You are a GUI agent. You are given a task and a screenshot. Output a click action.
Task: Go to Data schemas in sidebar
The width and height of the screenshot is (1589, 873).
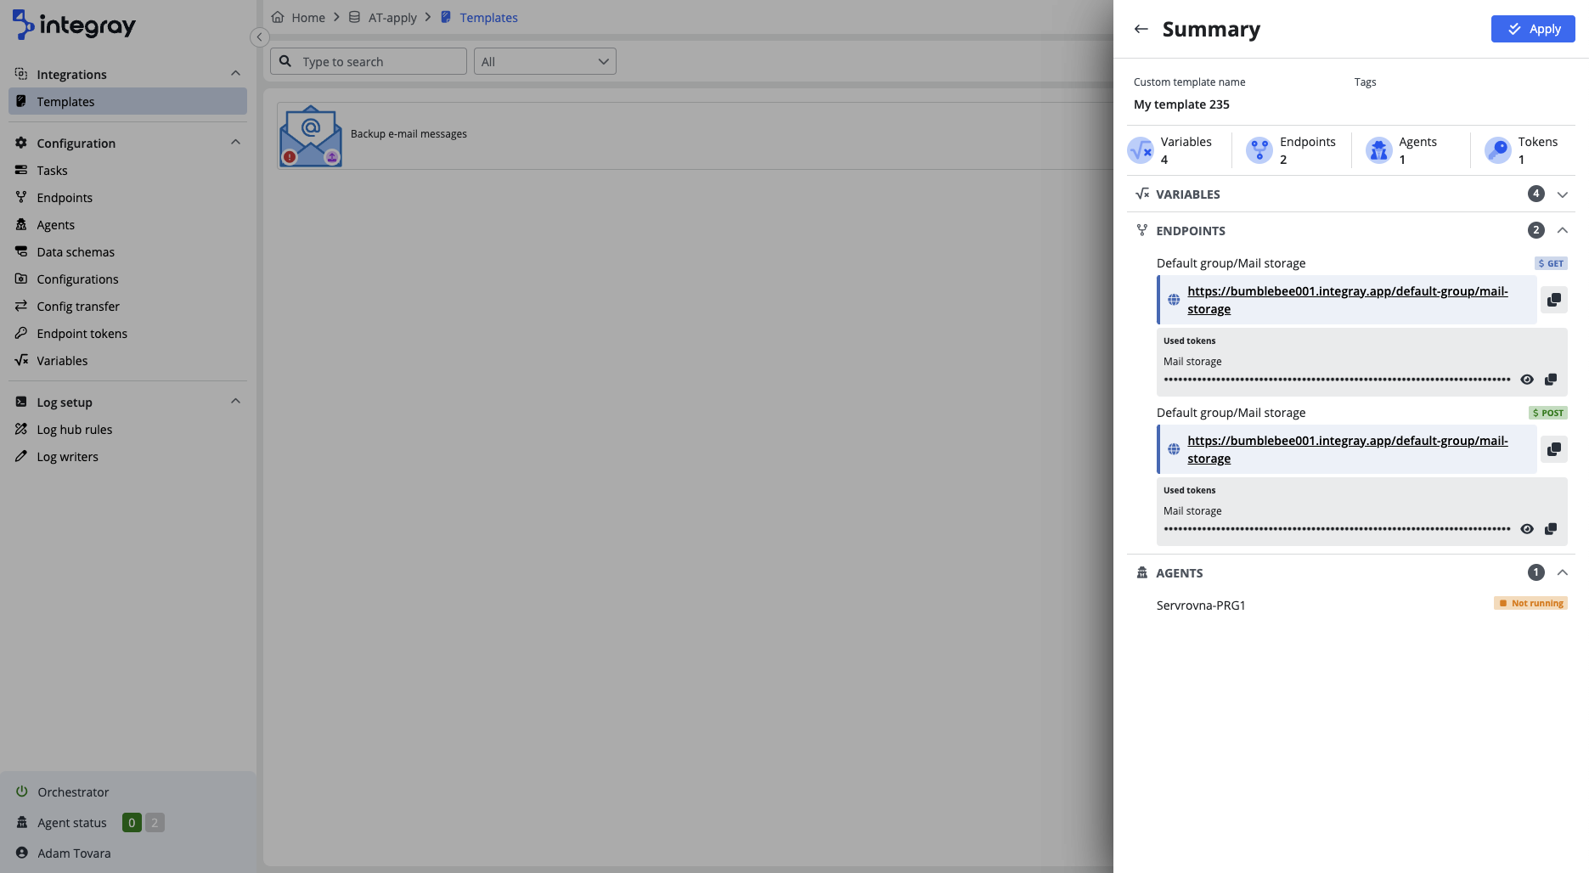tap(76, 252)
